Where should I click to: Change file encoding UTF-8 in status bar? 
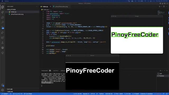[x=93, y=94]
